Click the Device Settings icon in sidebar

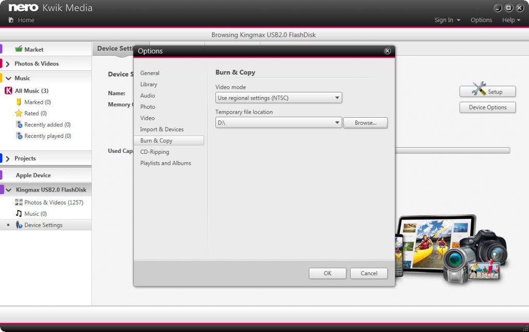click(19, 225)
